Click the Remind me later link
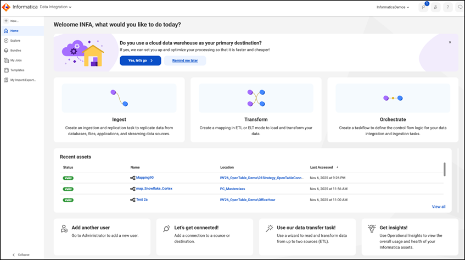The height and width of the screenshot is (260, 465). coord(185,60)
